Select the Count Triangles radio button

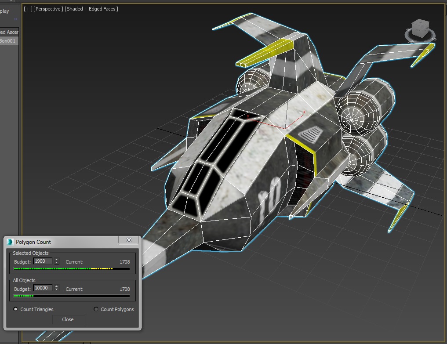15,309
